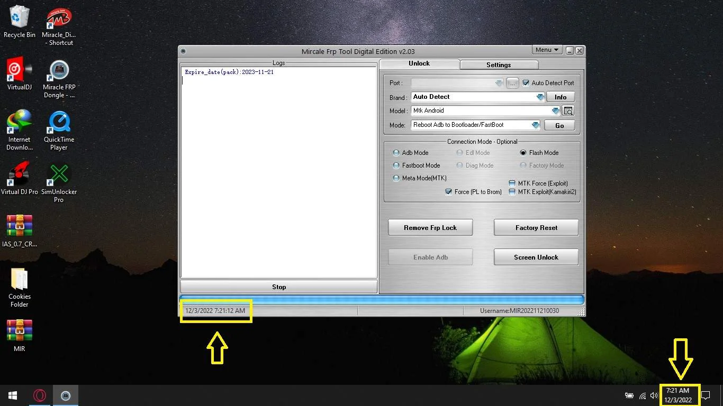The width and height of the screenshot is (723, 406).
Task: Select the Internet Download desktop icon
Action: tap(20, 131)
